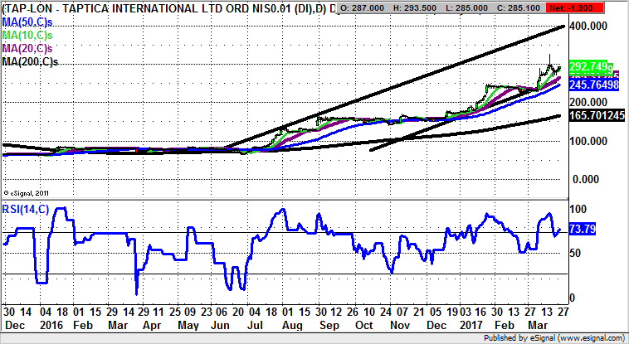Click the black 165.701245 price tag

[x=597, y=116]
